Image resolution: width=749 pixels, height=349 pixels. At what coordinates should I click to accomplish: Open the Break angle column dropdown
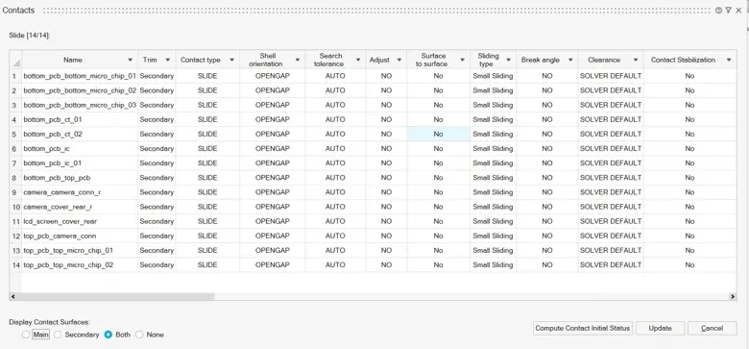tap(570, 61)
